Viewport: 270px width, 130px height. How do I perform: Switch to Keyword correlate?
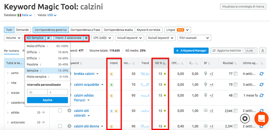(x=148, y=30)
